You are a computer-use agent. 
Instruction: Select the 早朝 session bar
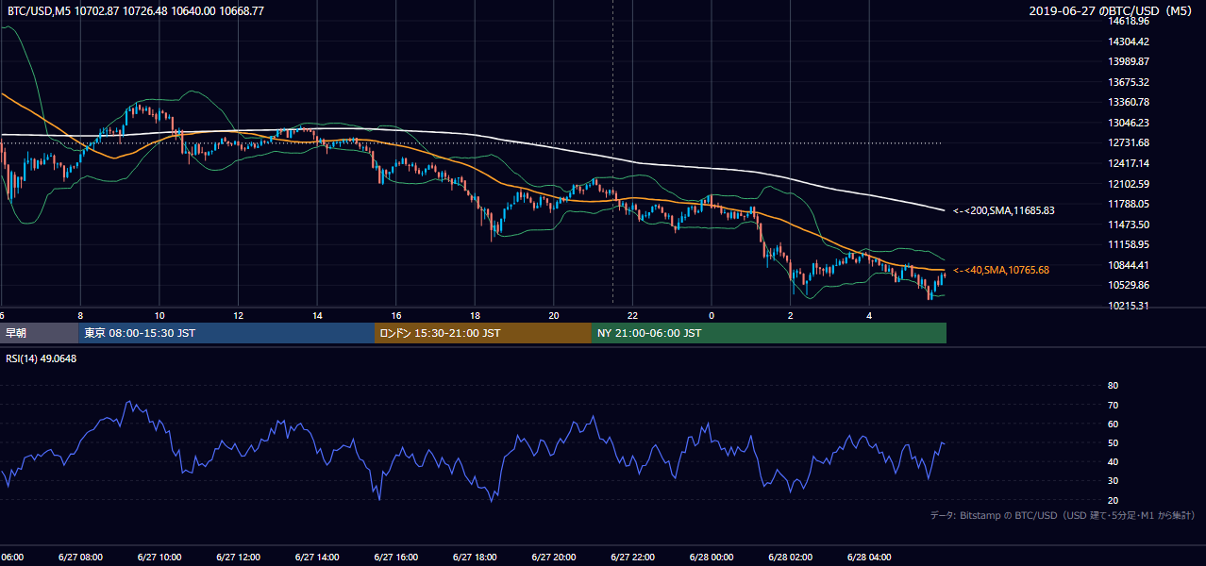point(39,333)
